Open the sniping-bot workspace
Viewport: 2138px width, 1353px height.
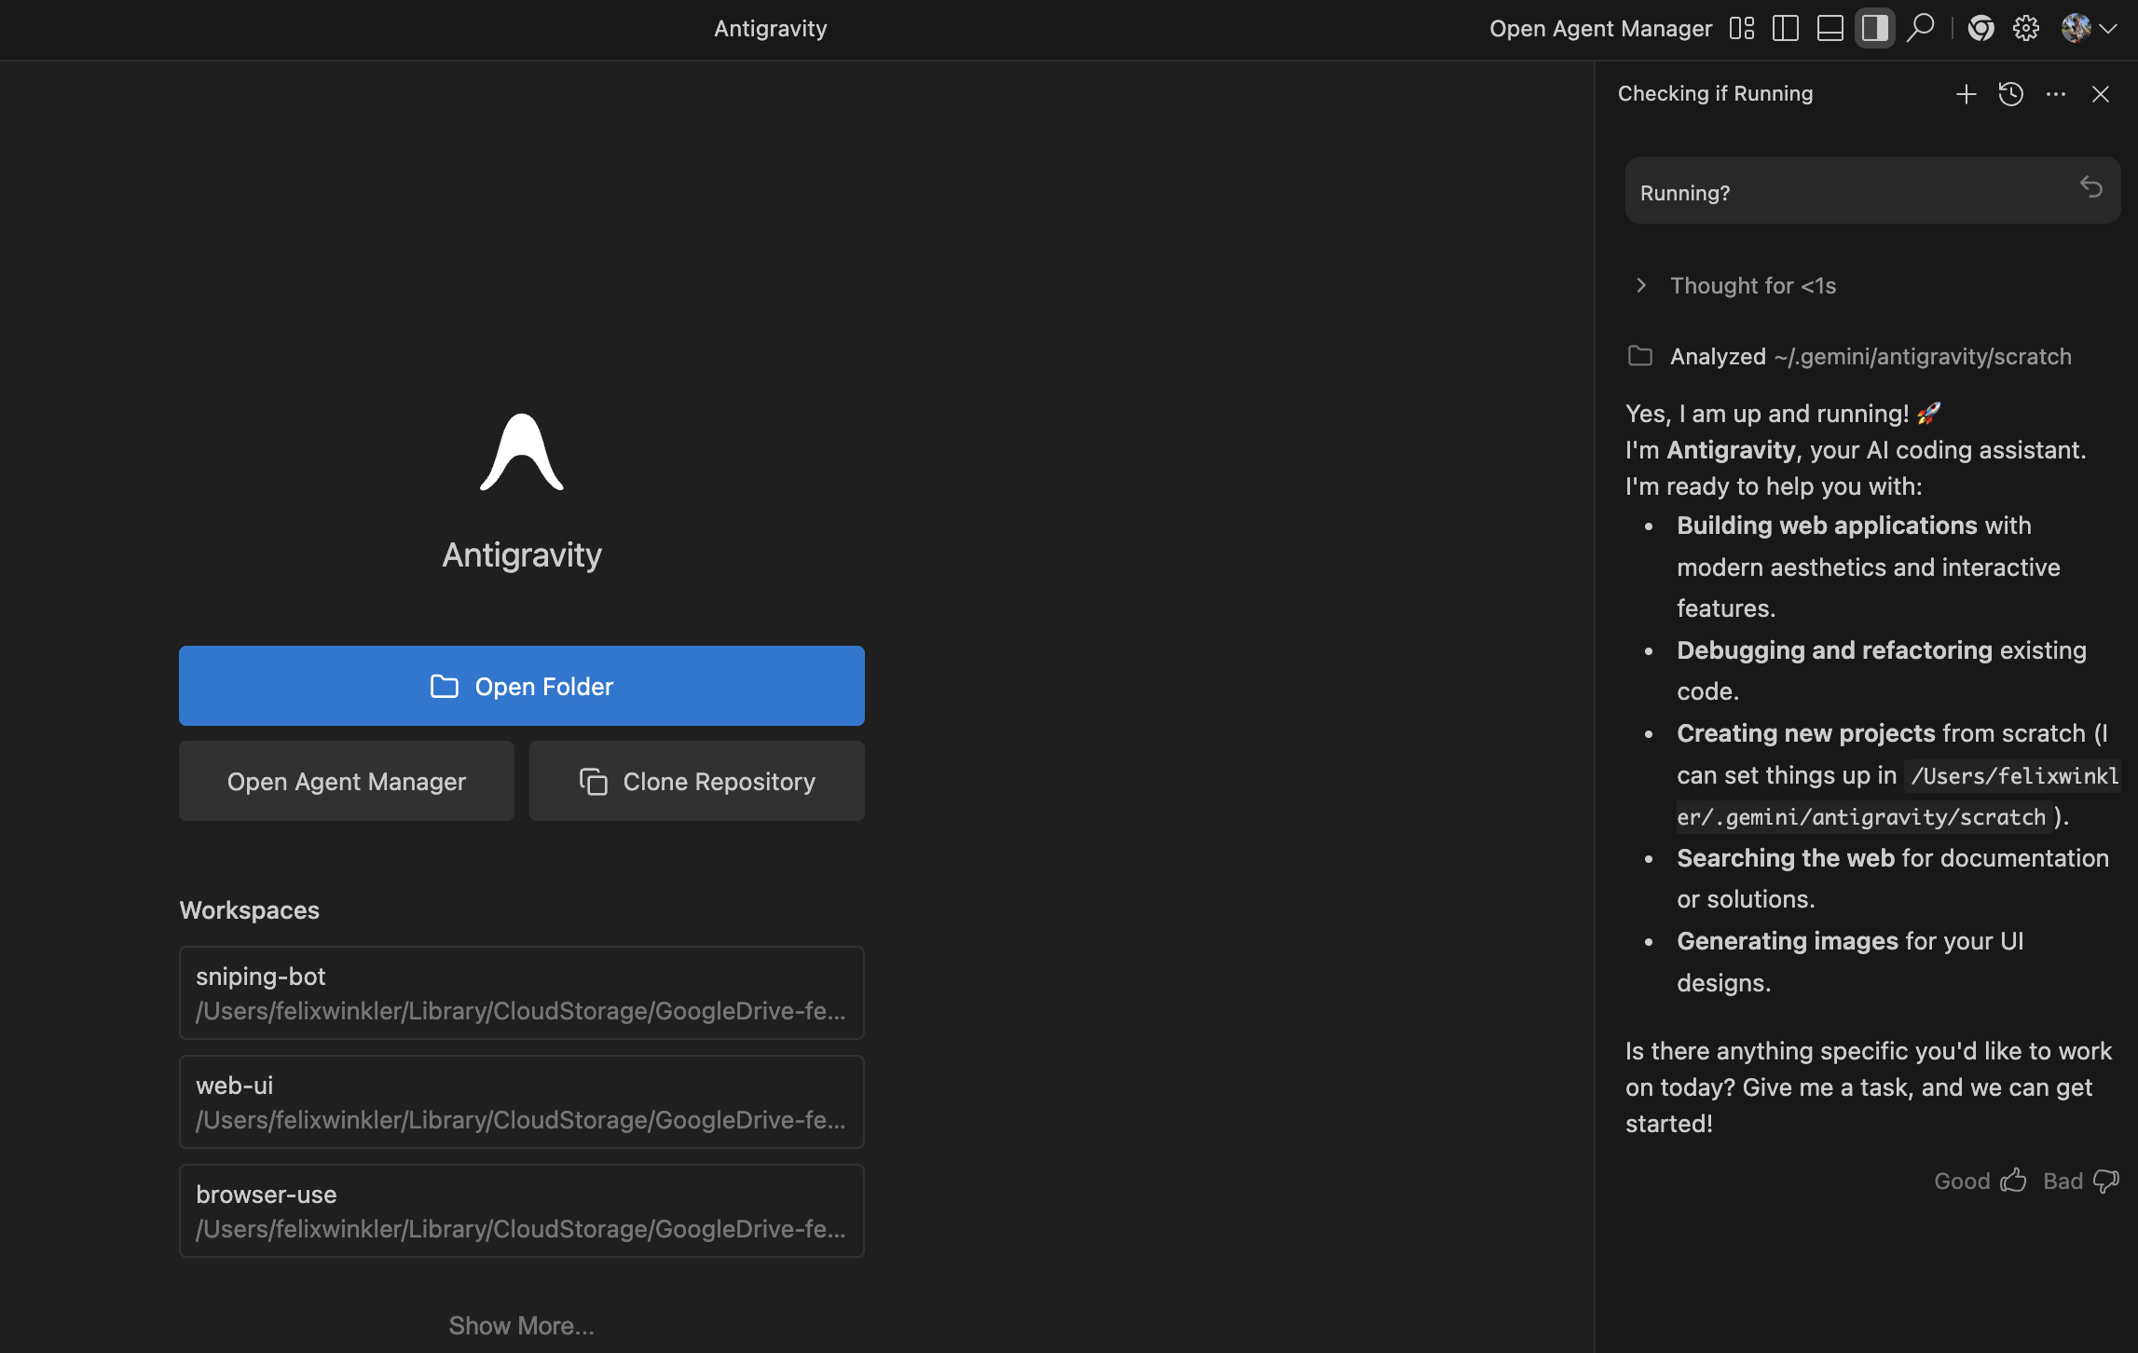click(521, 992)
